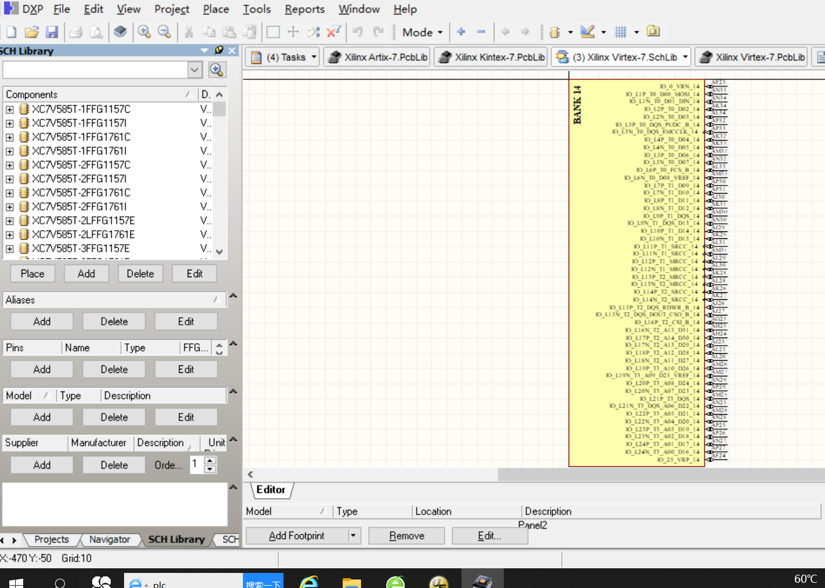Print the current document

(x=76, y=32)
